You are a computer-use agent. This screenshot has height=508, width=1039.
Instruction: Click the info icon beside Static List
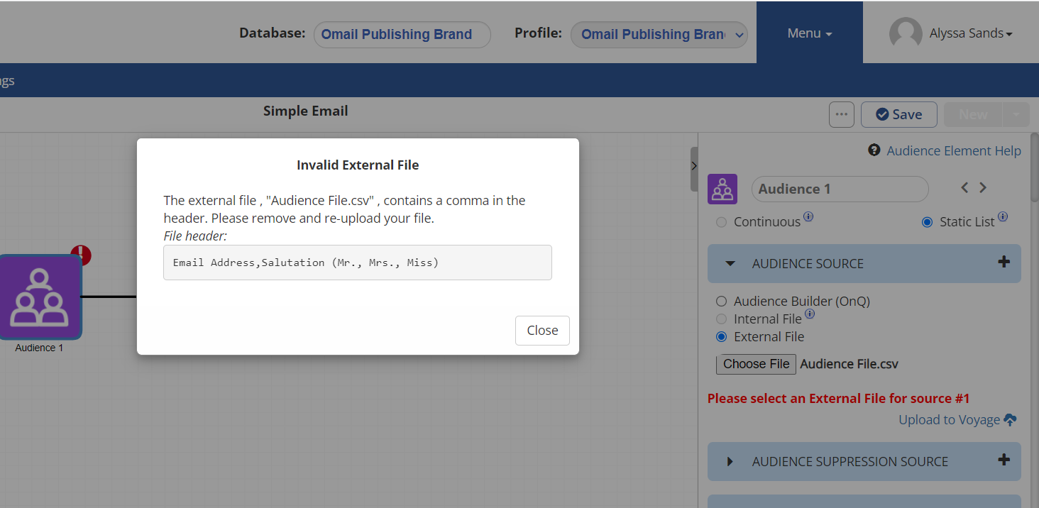point(1002,217)
